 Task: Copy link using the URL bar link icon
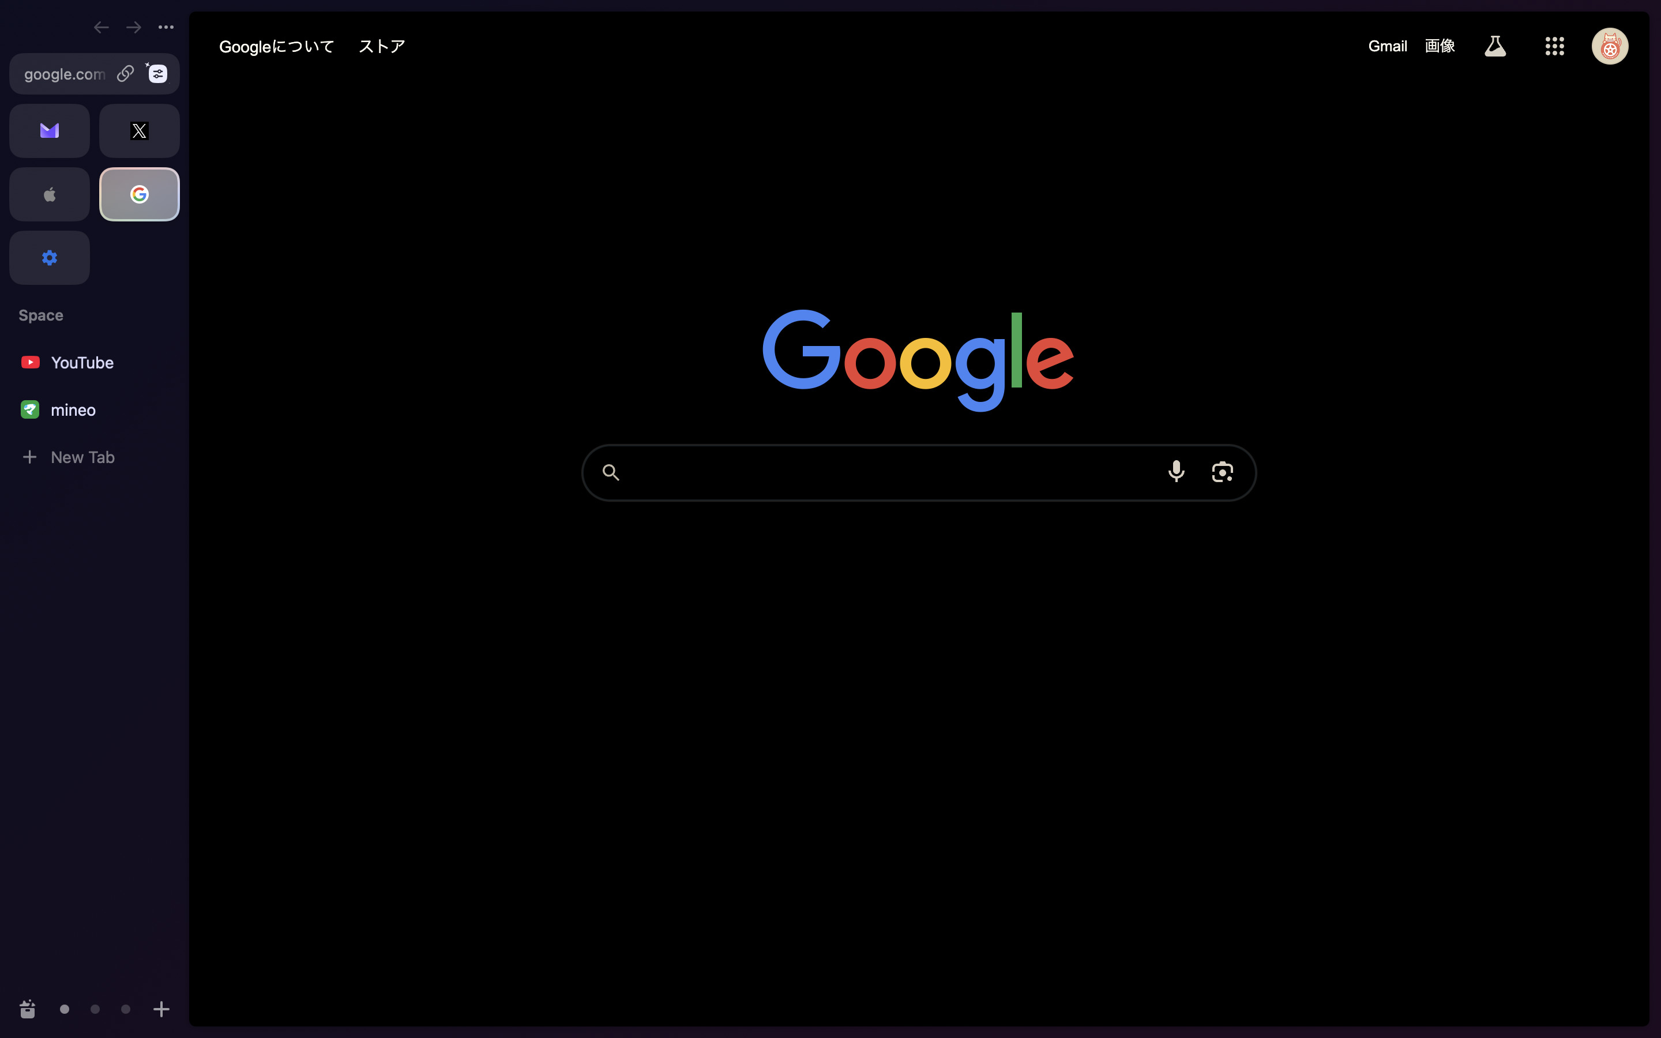click(125, 73)
